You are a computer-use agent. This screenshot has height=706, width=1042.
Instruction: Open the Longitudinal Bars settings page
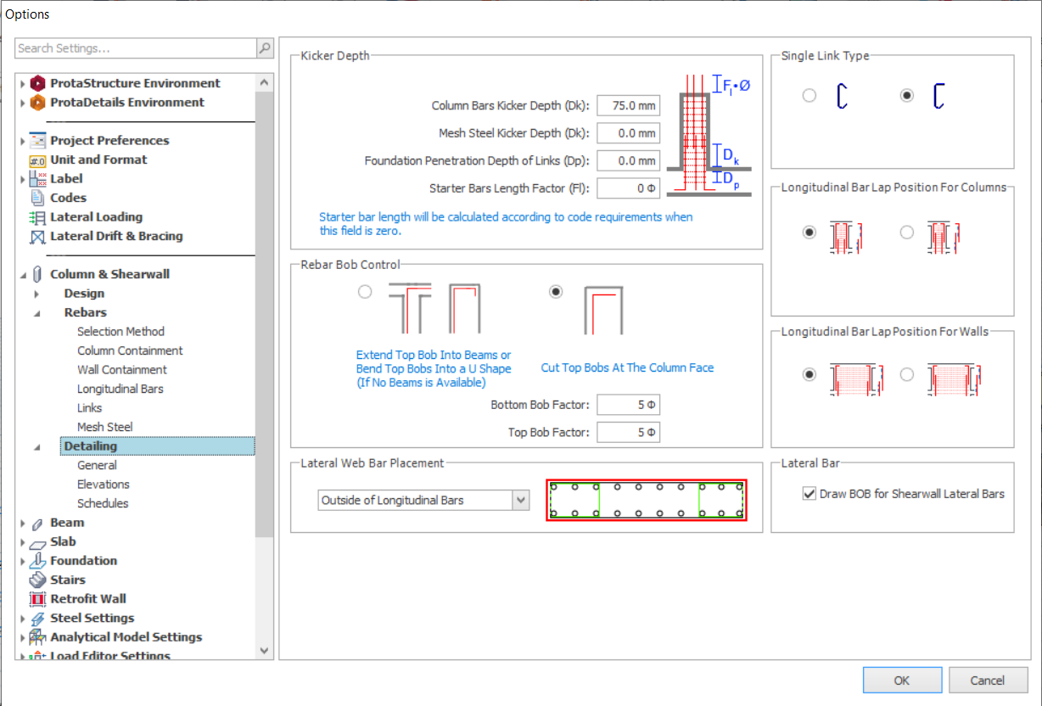click(x=120, y=389)
